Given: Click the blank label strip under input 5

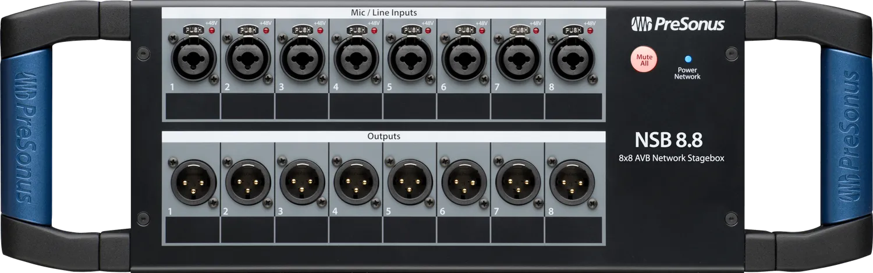Looking at the screenshot, I should [410, 107].
